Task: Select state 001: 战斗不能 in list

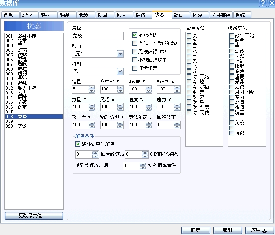Action: pos(34,36)
